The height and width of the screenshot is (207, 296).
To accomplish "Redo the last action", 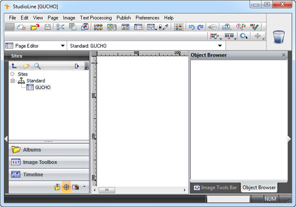I will pos(200,27).
